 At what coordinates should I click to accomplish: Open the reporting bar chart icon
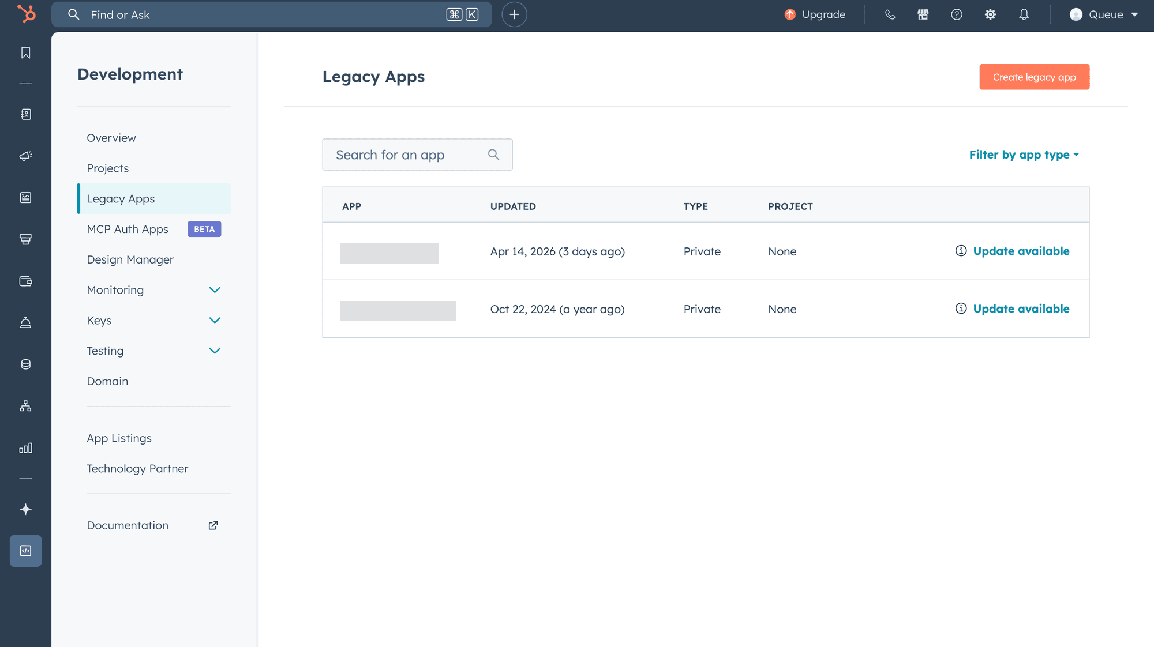click(x=25, y=448)
